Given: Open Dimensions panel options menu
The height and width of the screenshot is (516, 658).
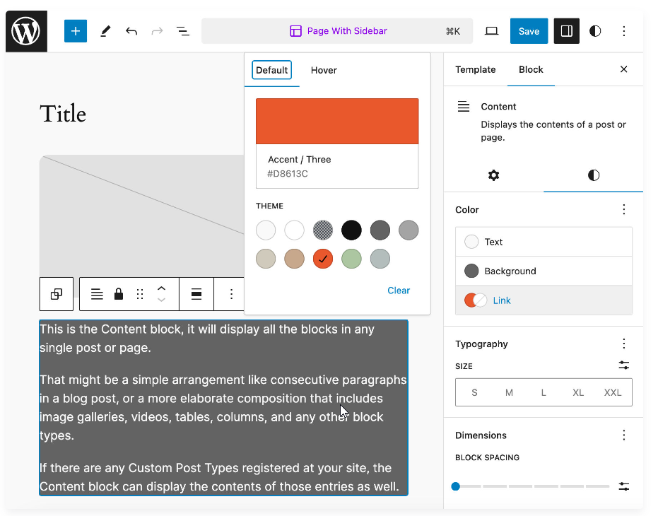Looking at the screenshot, I should point(624,435).
